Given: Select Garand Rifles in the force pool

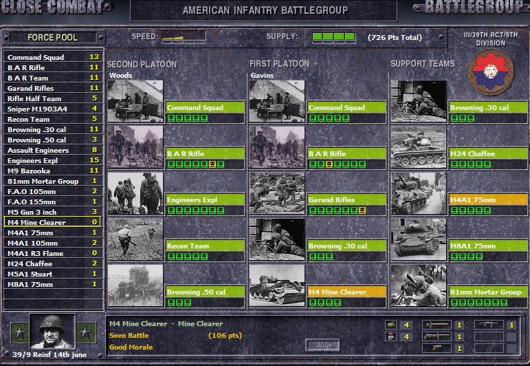Looking at the screenshot, I should pyautogui.click(x=52, y=88).
